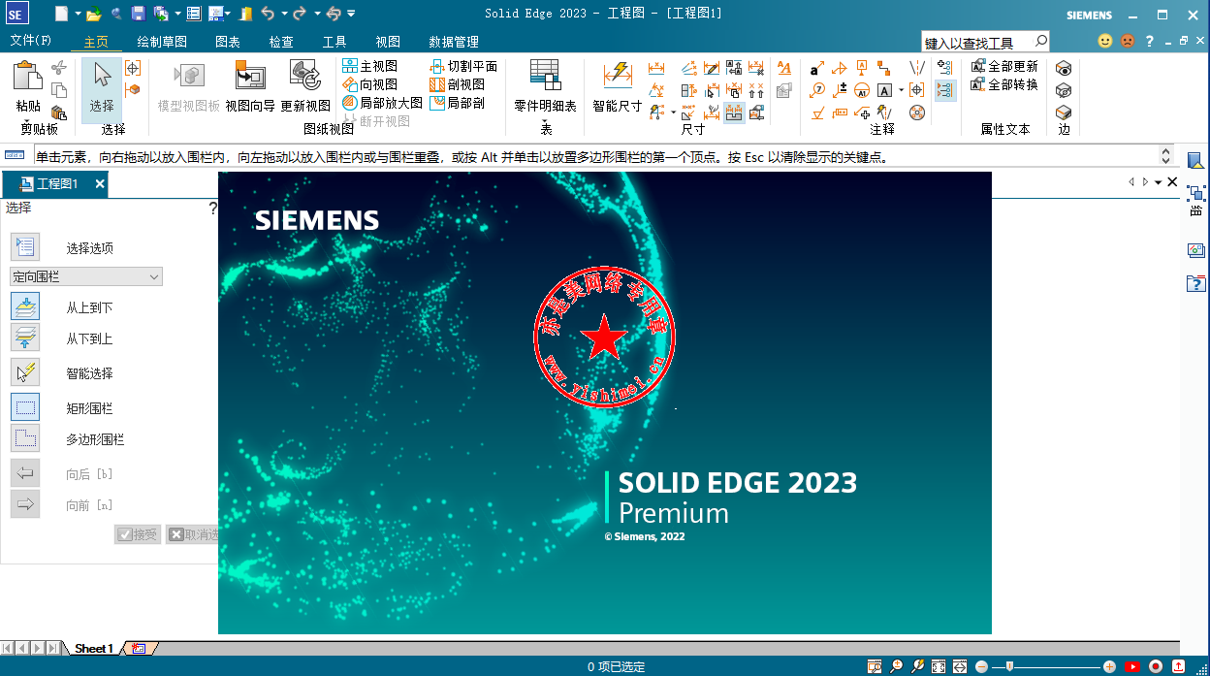Open the 文件(F) file menu
1210x676 pixels.
pos(30,41)
